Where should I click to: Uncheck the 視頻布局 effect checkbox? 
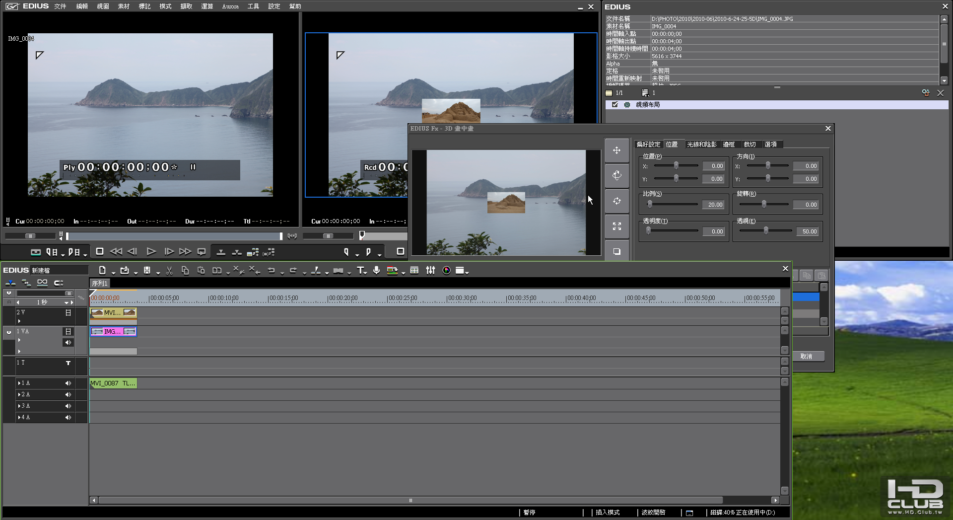click(615, 105)
